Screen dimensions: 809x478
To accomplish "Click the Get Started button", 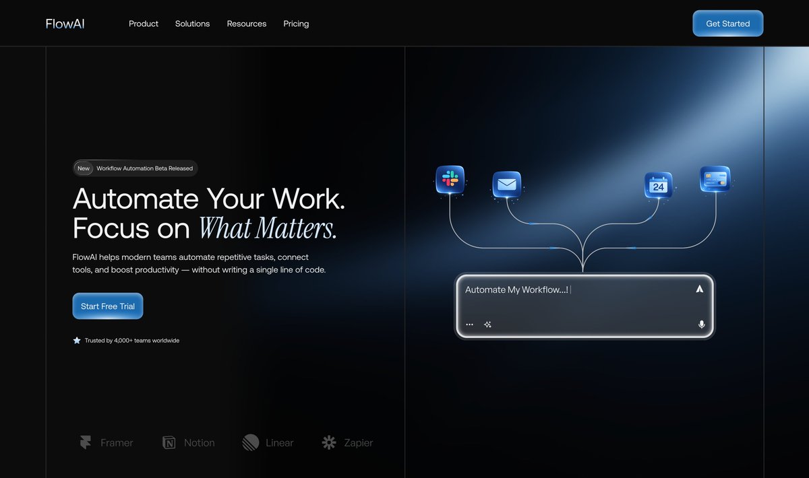I will 727,24.
